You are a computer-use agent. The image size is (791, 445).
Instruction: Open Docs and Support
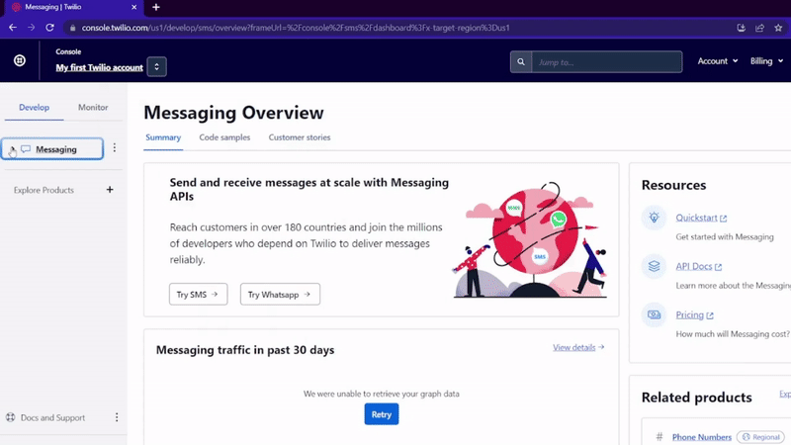(53, 417)
